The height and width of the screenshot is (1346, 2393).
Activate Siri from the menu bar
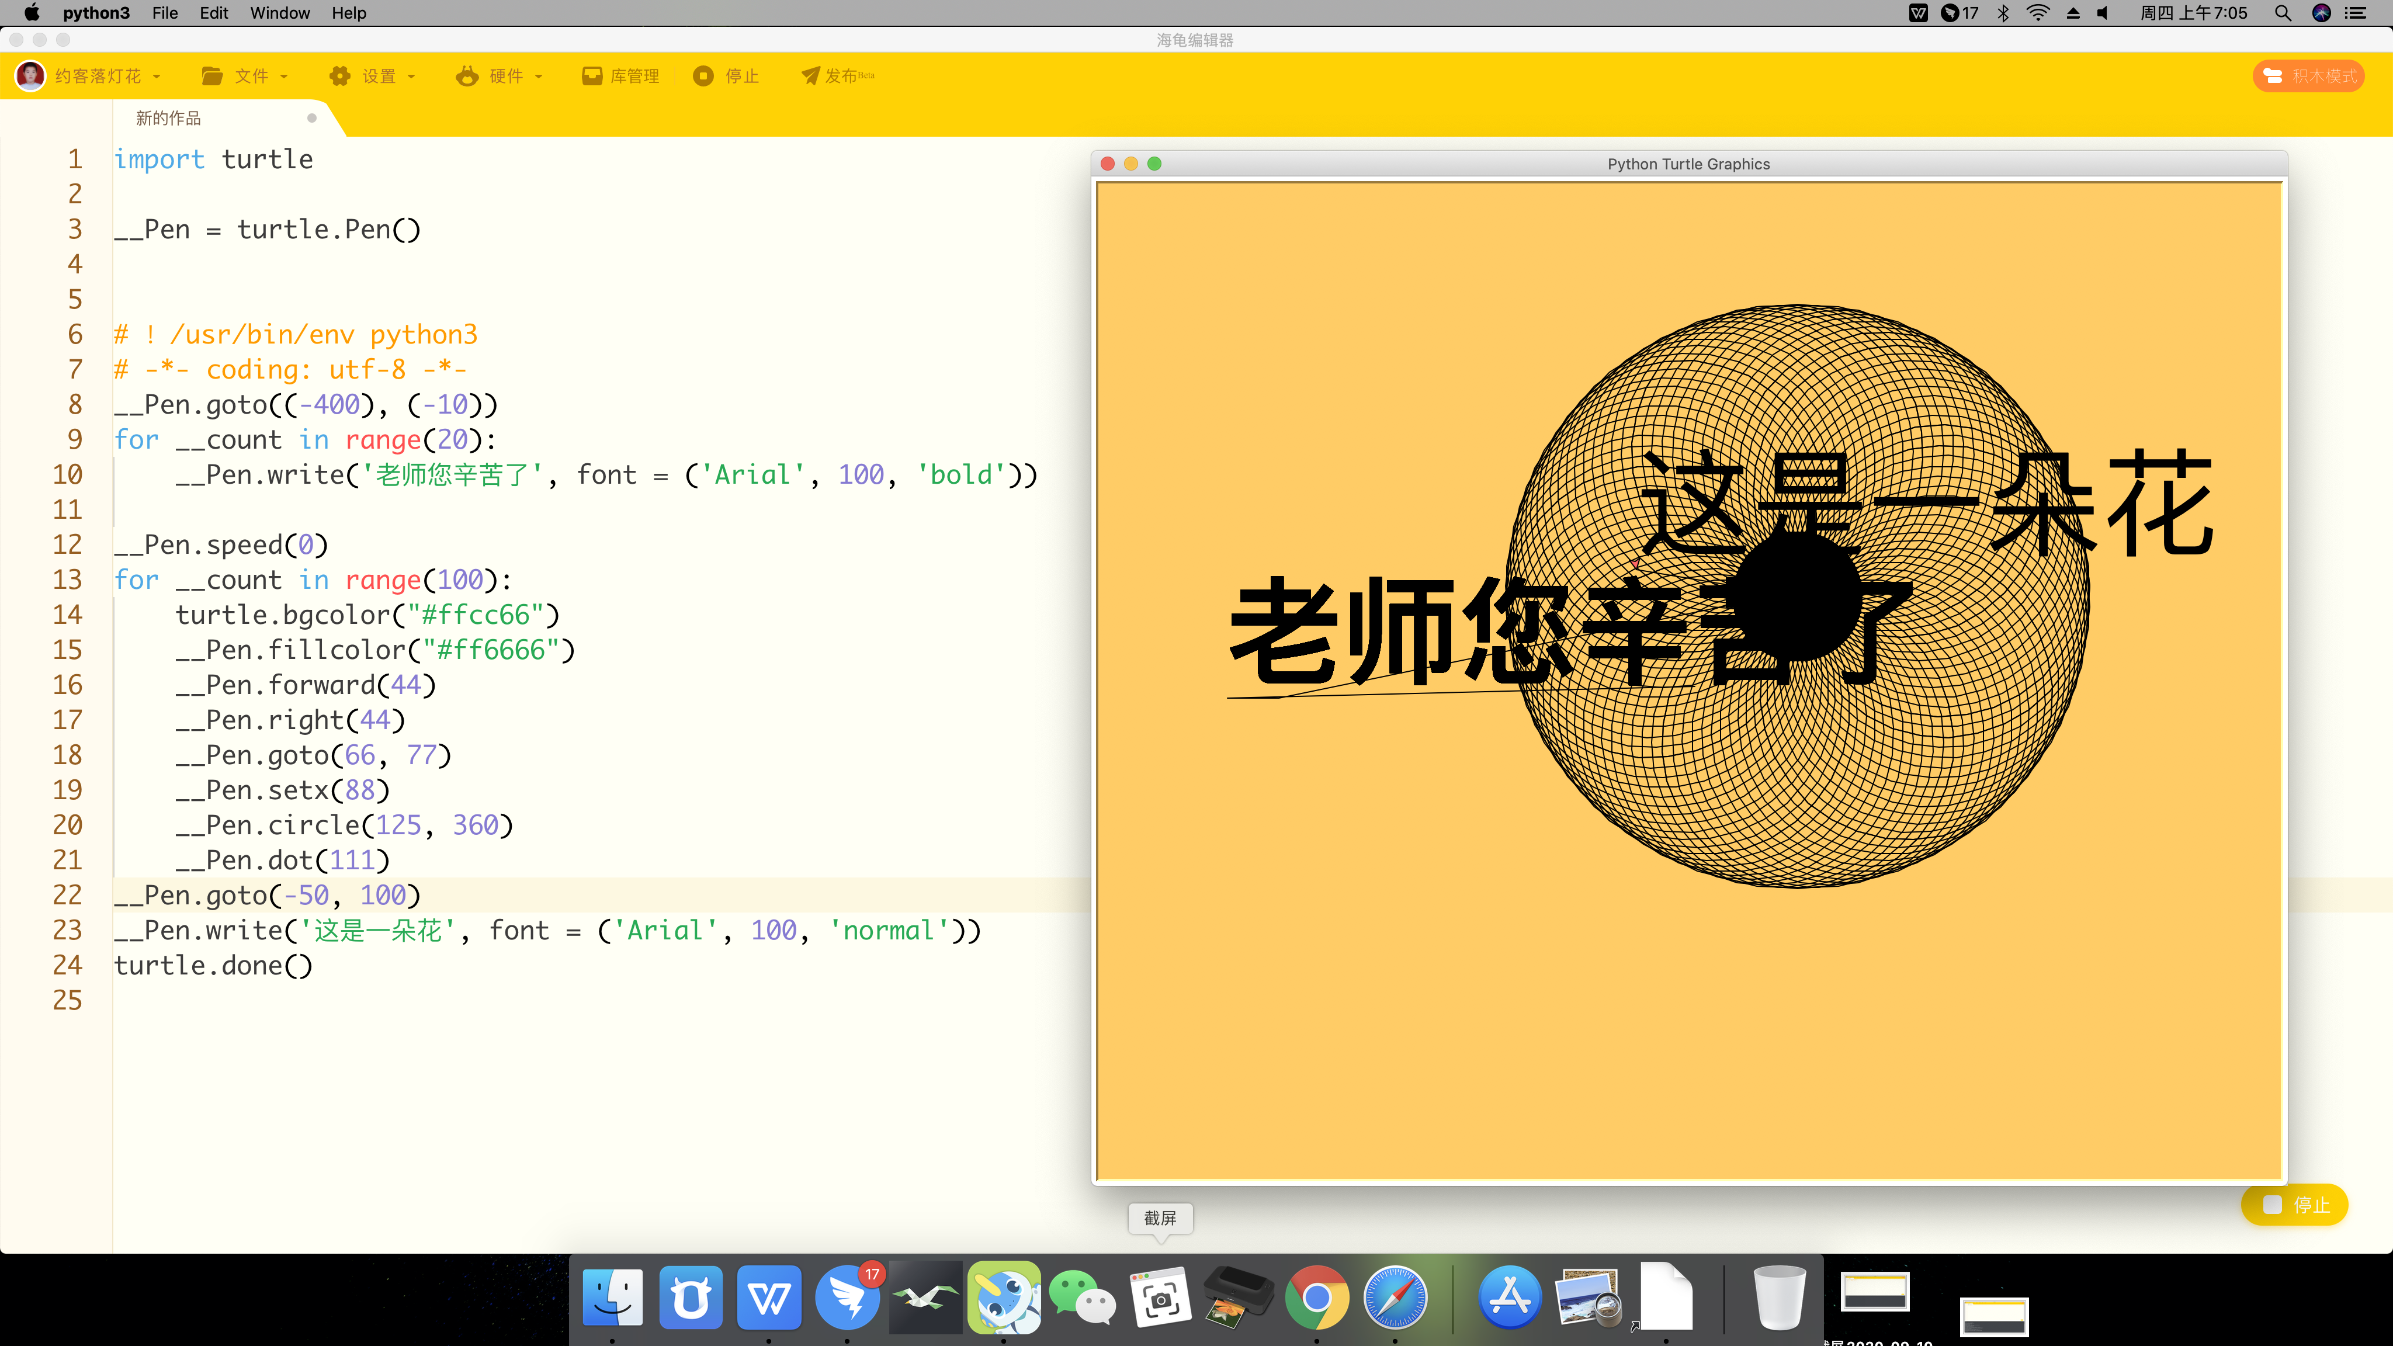[x=2322, y=13]
